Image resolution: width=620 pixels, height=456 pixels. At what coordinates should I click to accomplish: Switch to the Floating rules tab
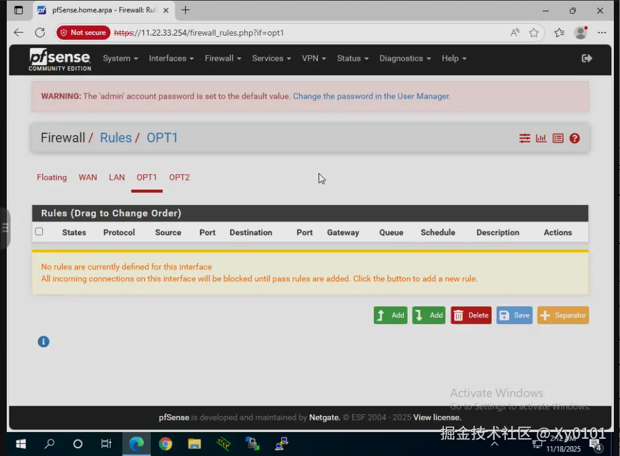(52, 177)
